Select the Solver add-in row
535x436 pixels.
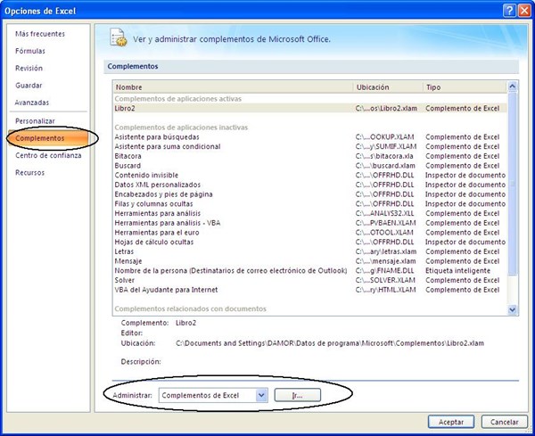[x=309, y=280]
